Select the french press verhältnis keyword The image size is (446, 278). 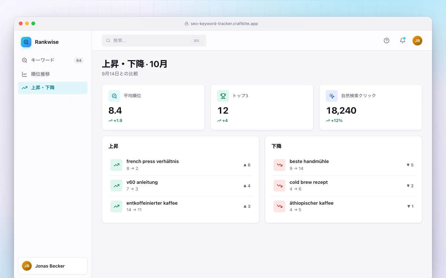click(x=153, y=161)
